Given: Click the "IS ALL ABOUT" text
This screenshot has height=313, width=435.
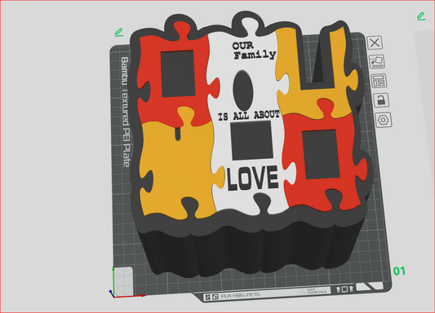Looking at the screenshot, I should click(249, 116).
